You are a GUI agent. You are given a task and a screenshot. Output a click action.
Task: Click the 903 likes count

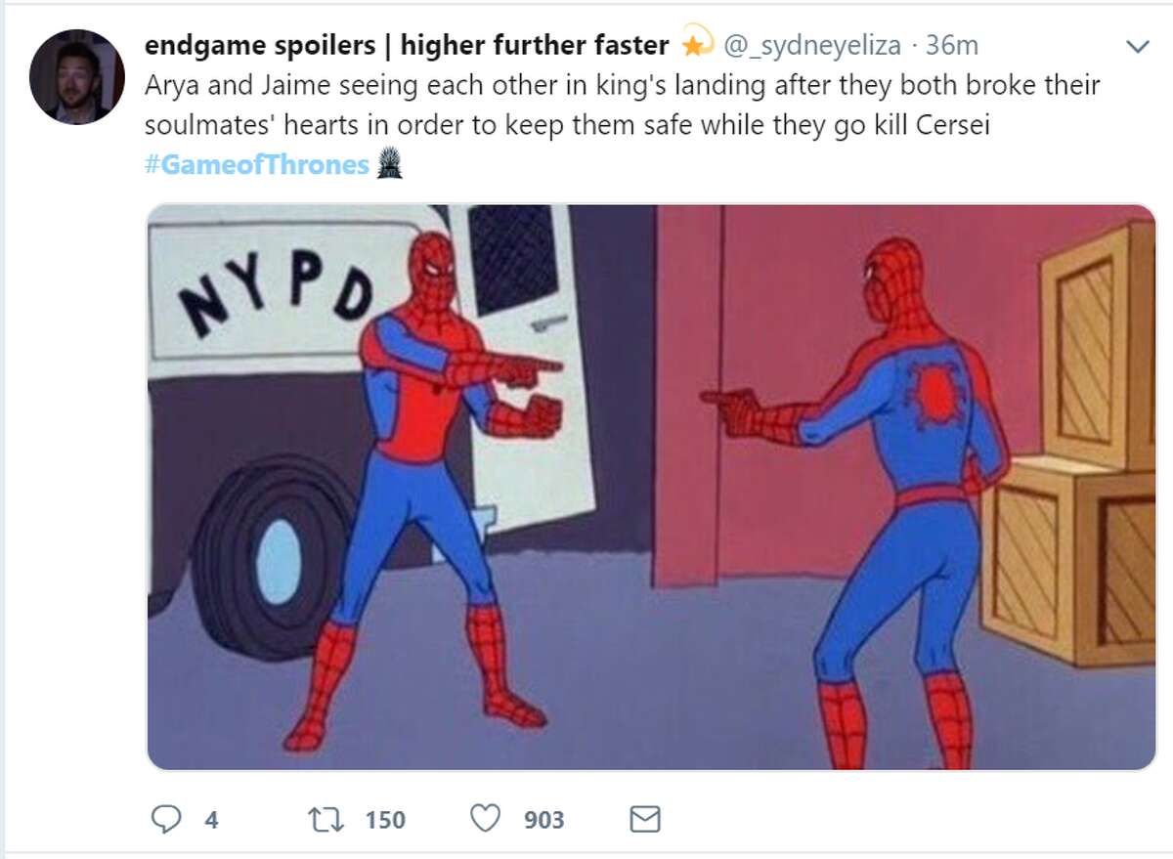(543, 819)
